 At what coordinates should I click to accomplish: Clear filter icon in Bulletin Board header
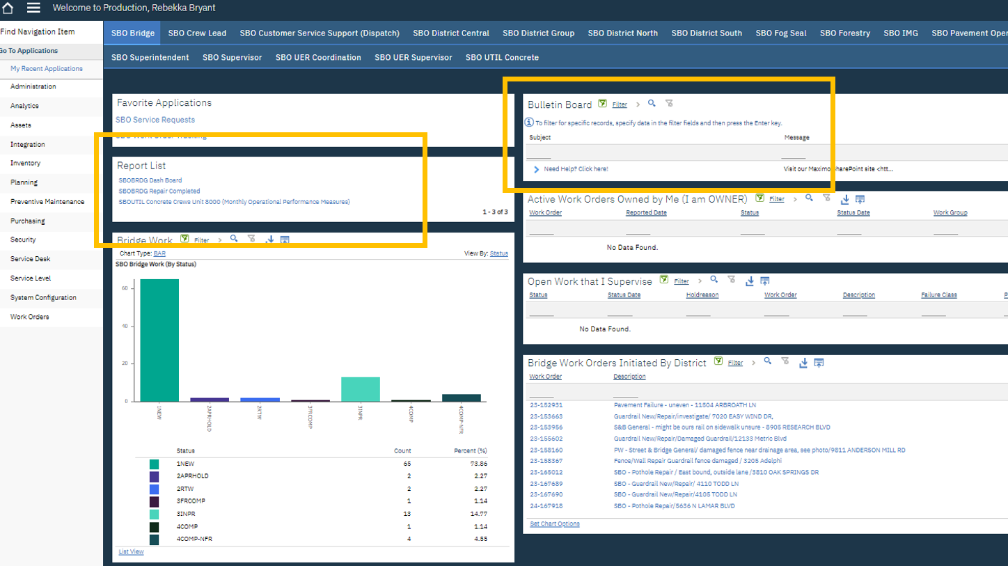pos(669,104)
